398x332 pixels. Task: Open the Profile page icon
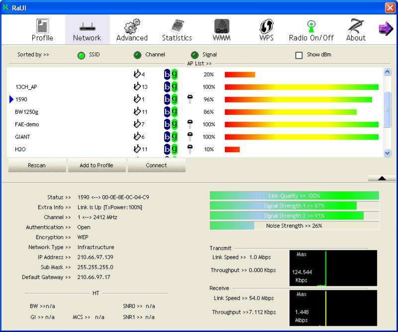point(43,26)
